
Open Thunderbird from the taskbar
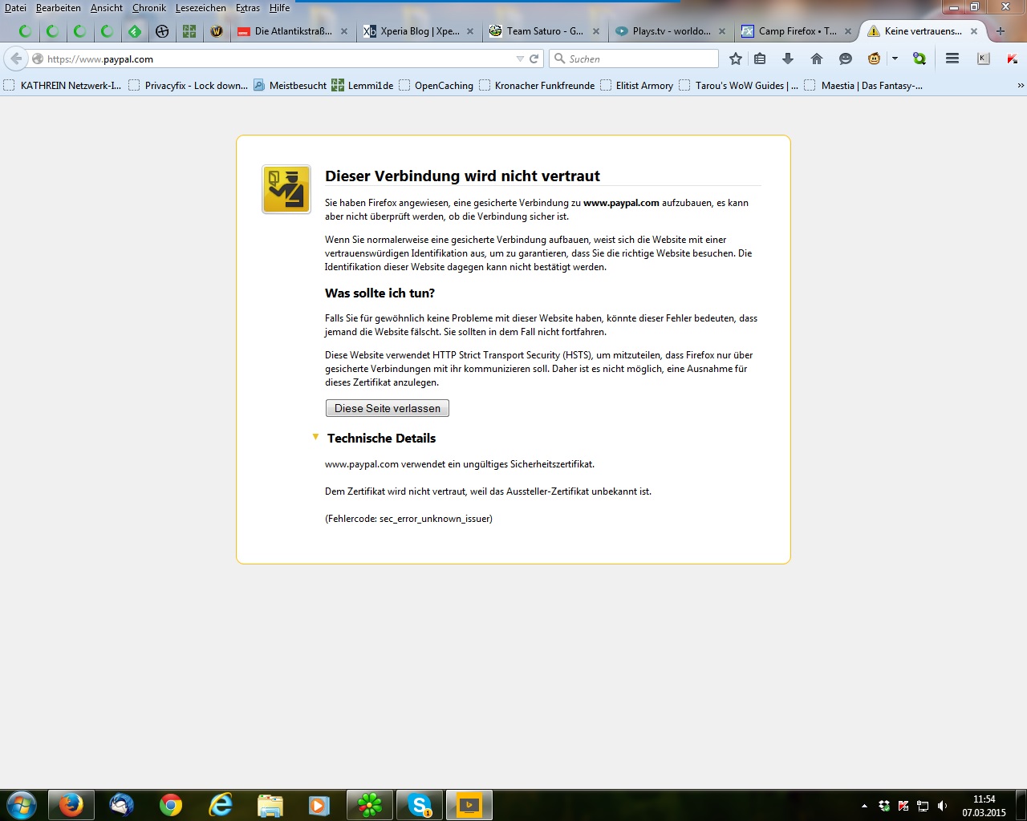pyautogui.click(x=122, y=805)
